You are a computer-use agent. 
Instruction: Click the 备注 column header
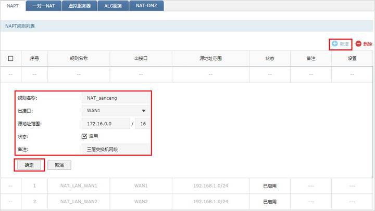click(x=311, y=59)
